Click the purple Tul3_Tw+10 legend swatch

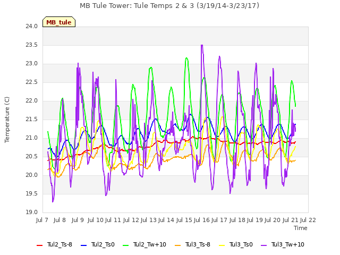pyautogui.click(x=263, y=245)
